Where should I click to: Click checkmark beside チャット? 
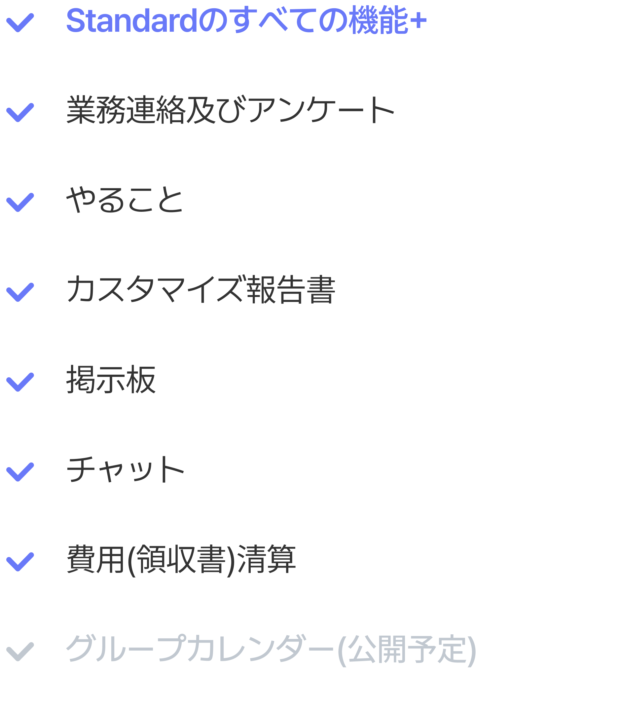pyautogui.click(x=20, y=472)
